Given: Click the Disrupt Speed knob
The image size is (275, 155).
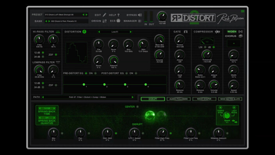Looking at the screenshot, I should tap(227, 115).
